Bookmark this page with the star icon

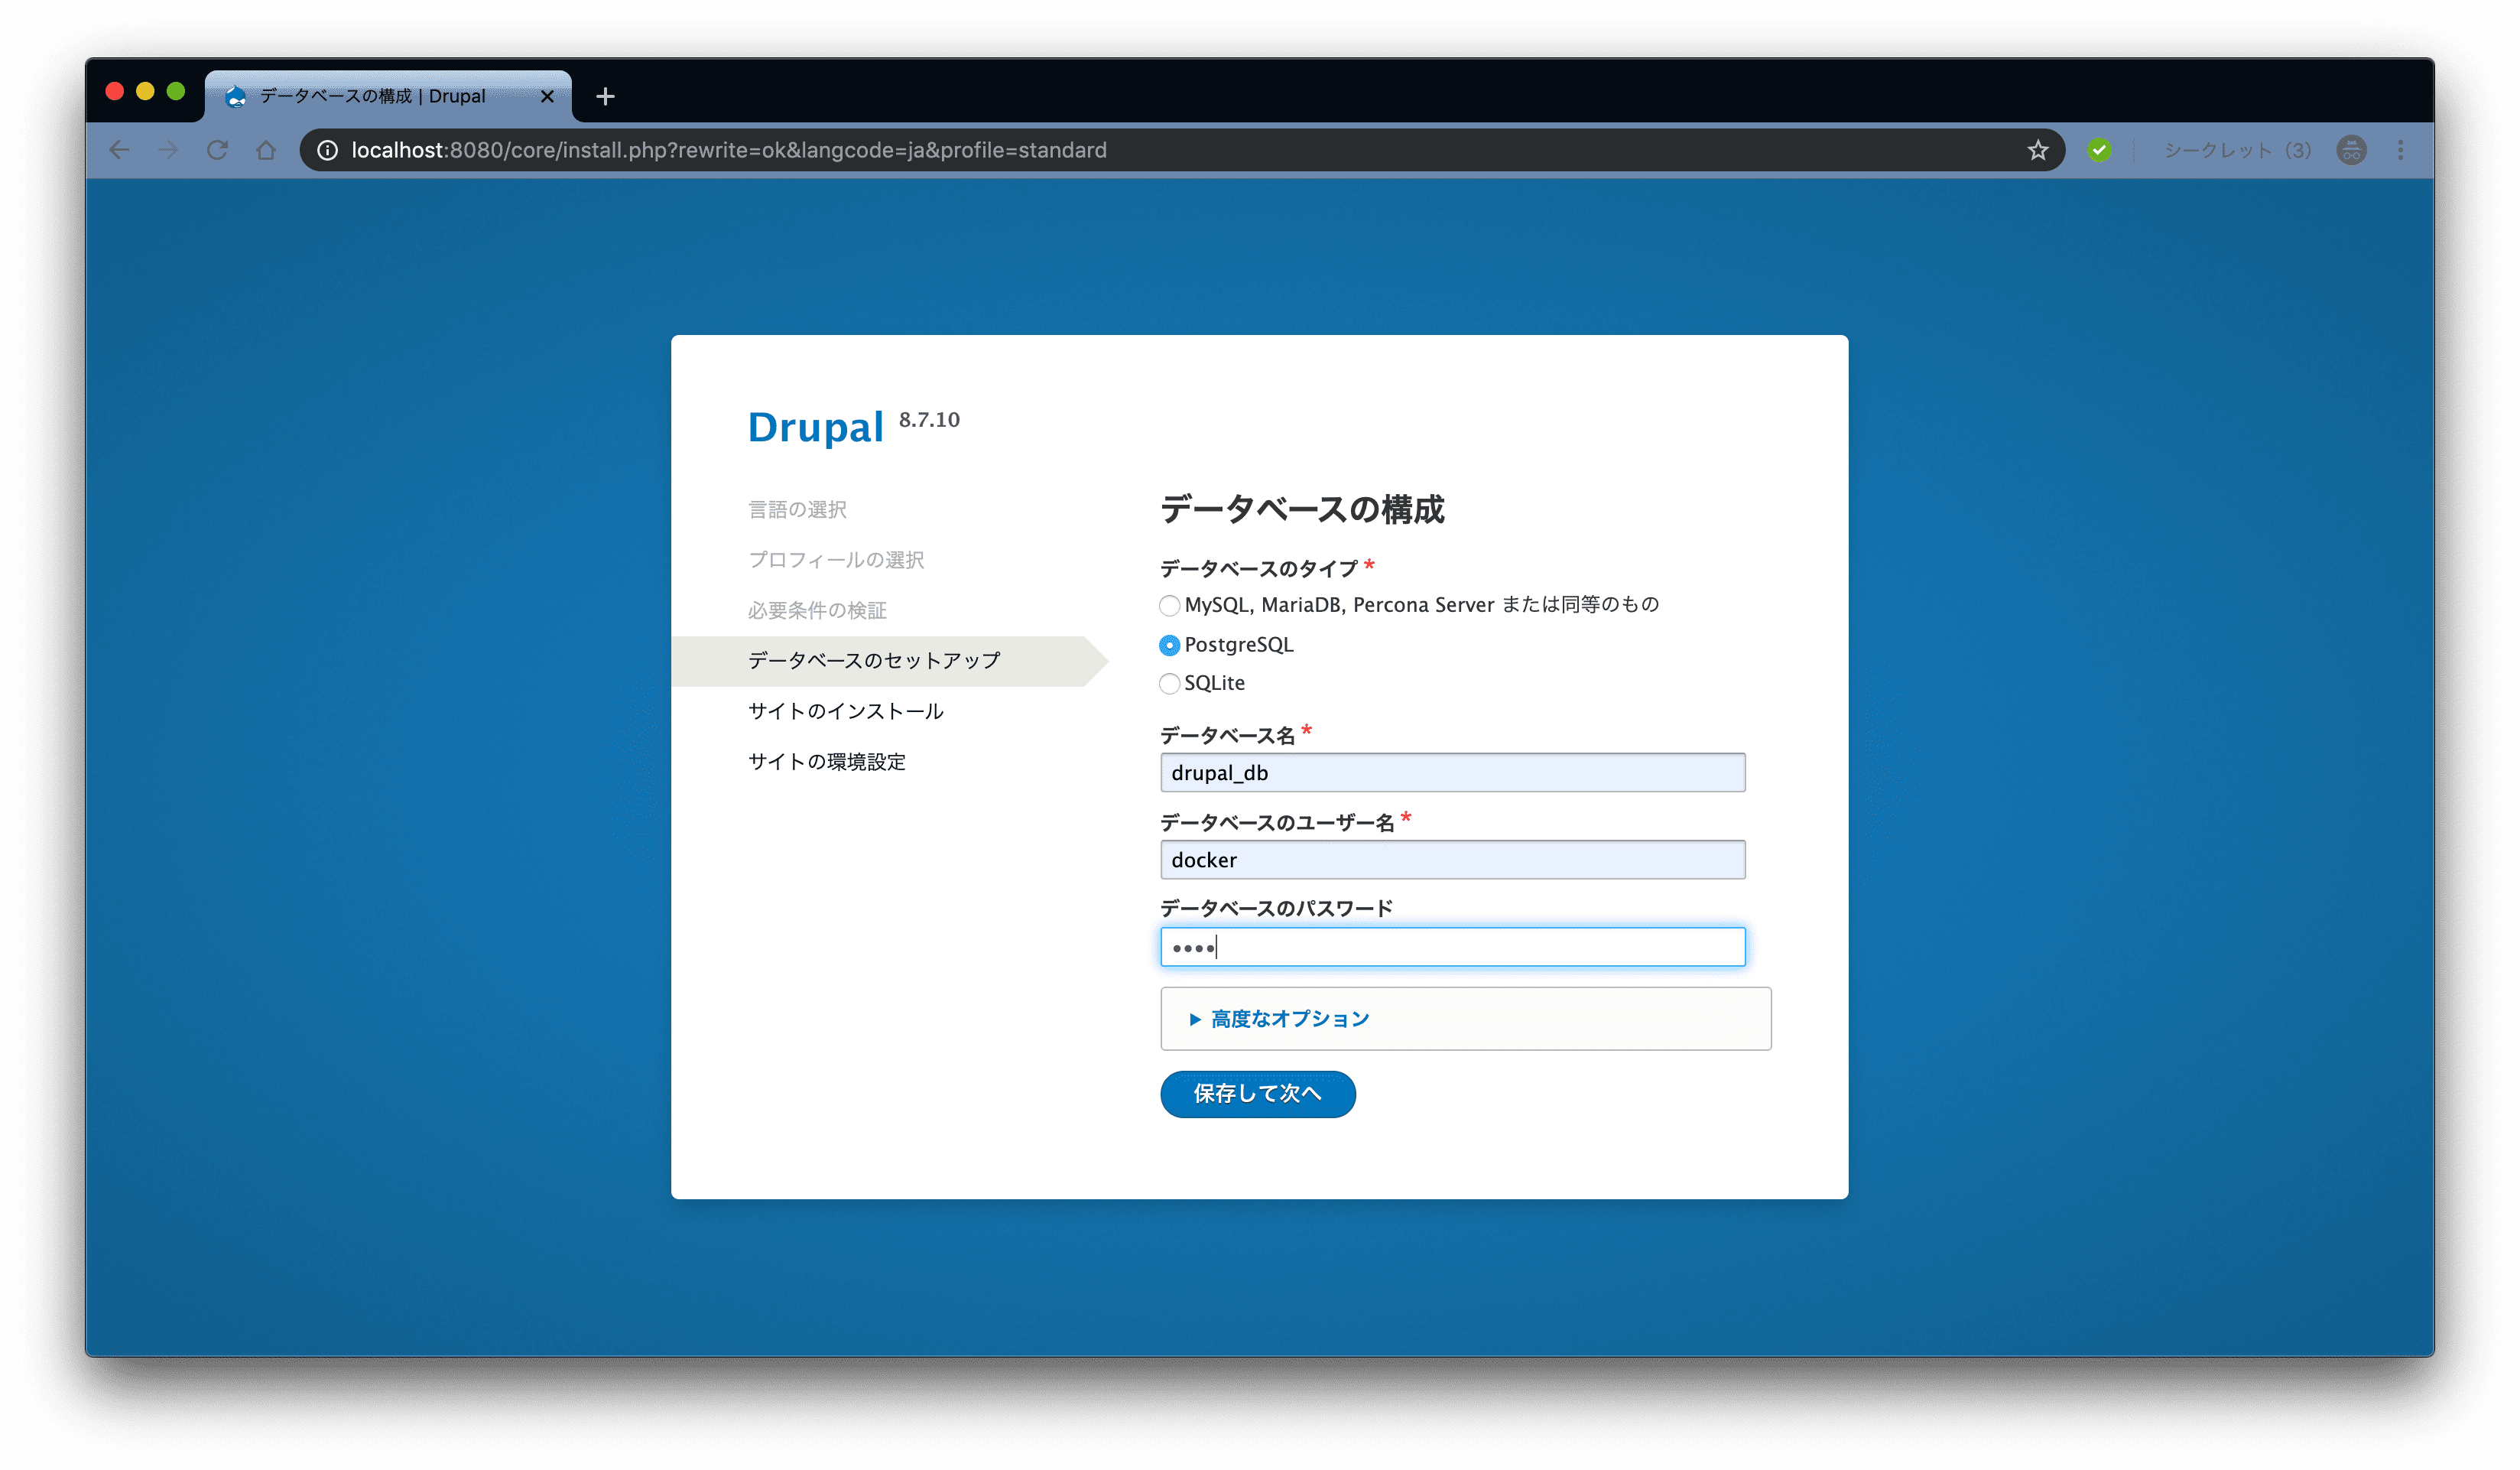tap(2037, 150)
